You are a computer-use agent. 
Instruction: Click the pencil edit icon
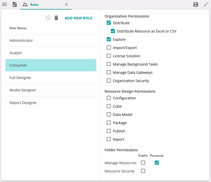pos(206,4)
